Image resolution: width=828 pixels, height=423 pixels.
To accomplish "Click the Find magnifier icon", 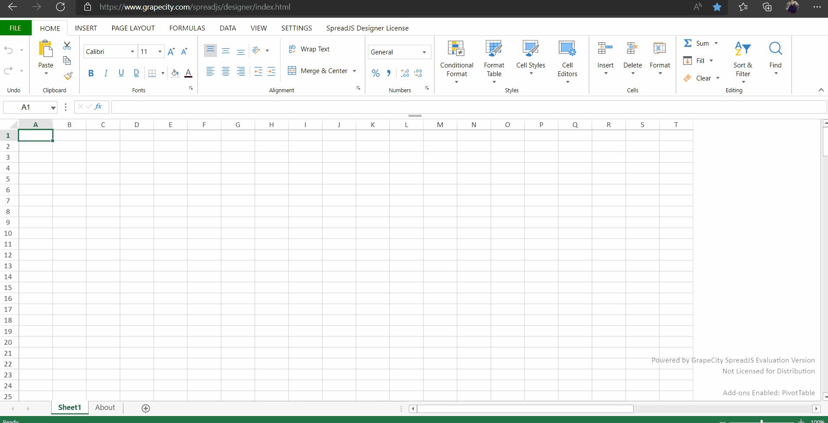I will (775, 49).
